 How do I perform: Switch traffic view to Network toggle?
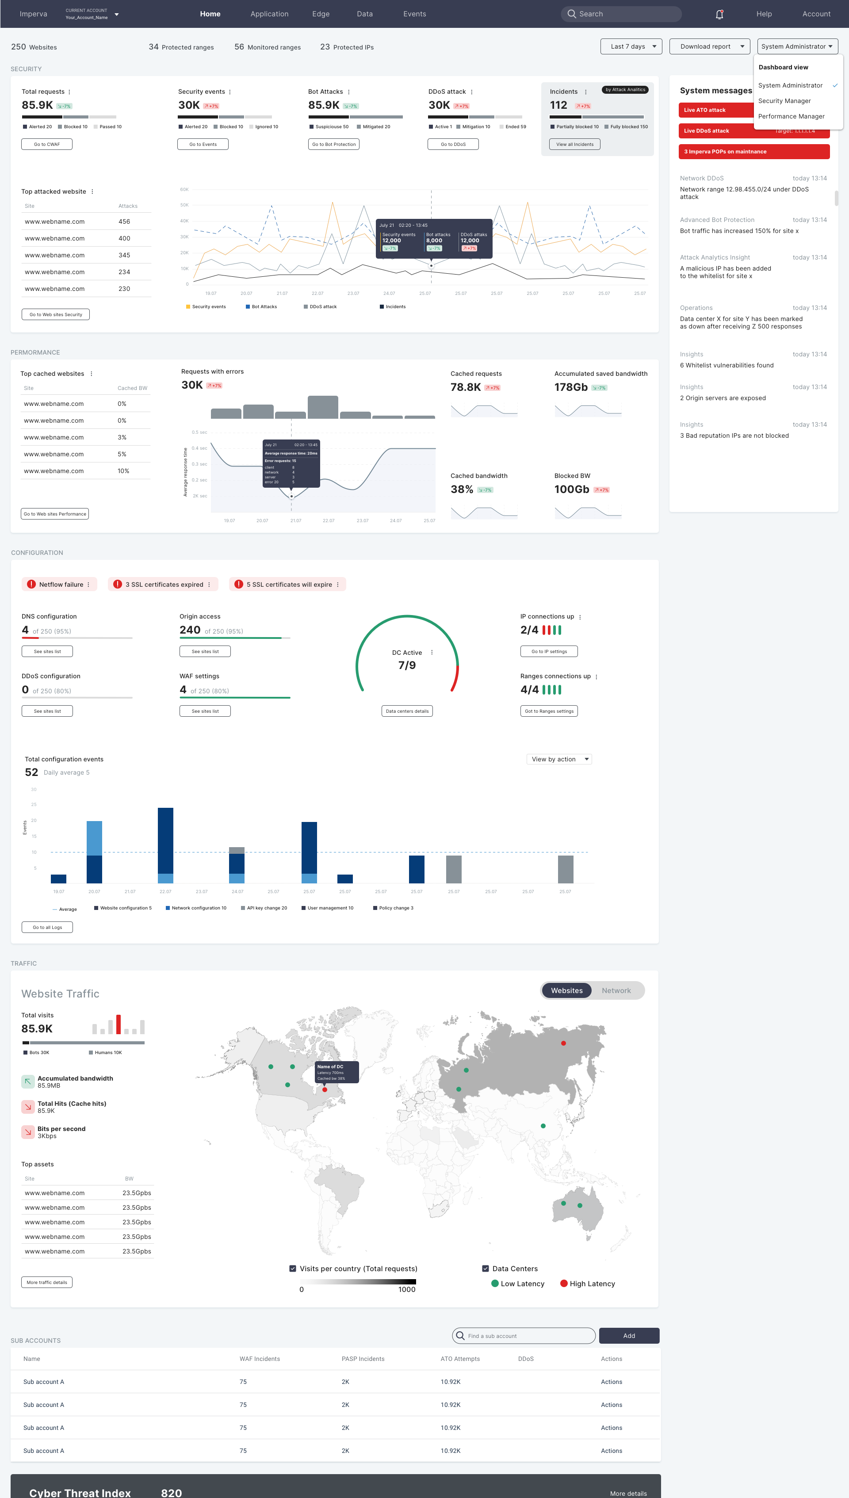click(x=616, y=990)
